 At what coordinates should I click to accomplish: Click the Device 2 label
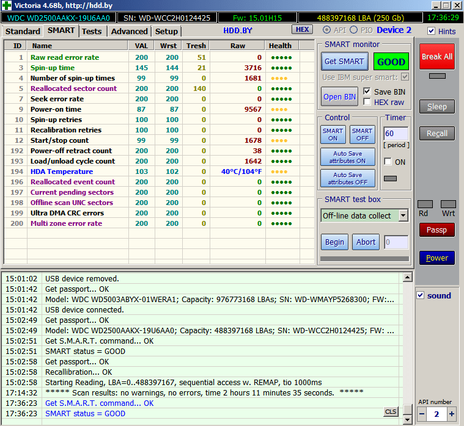tap(394, 30)
